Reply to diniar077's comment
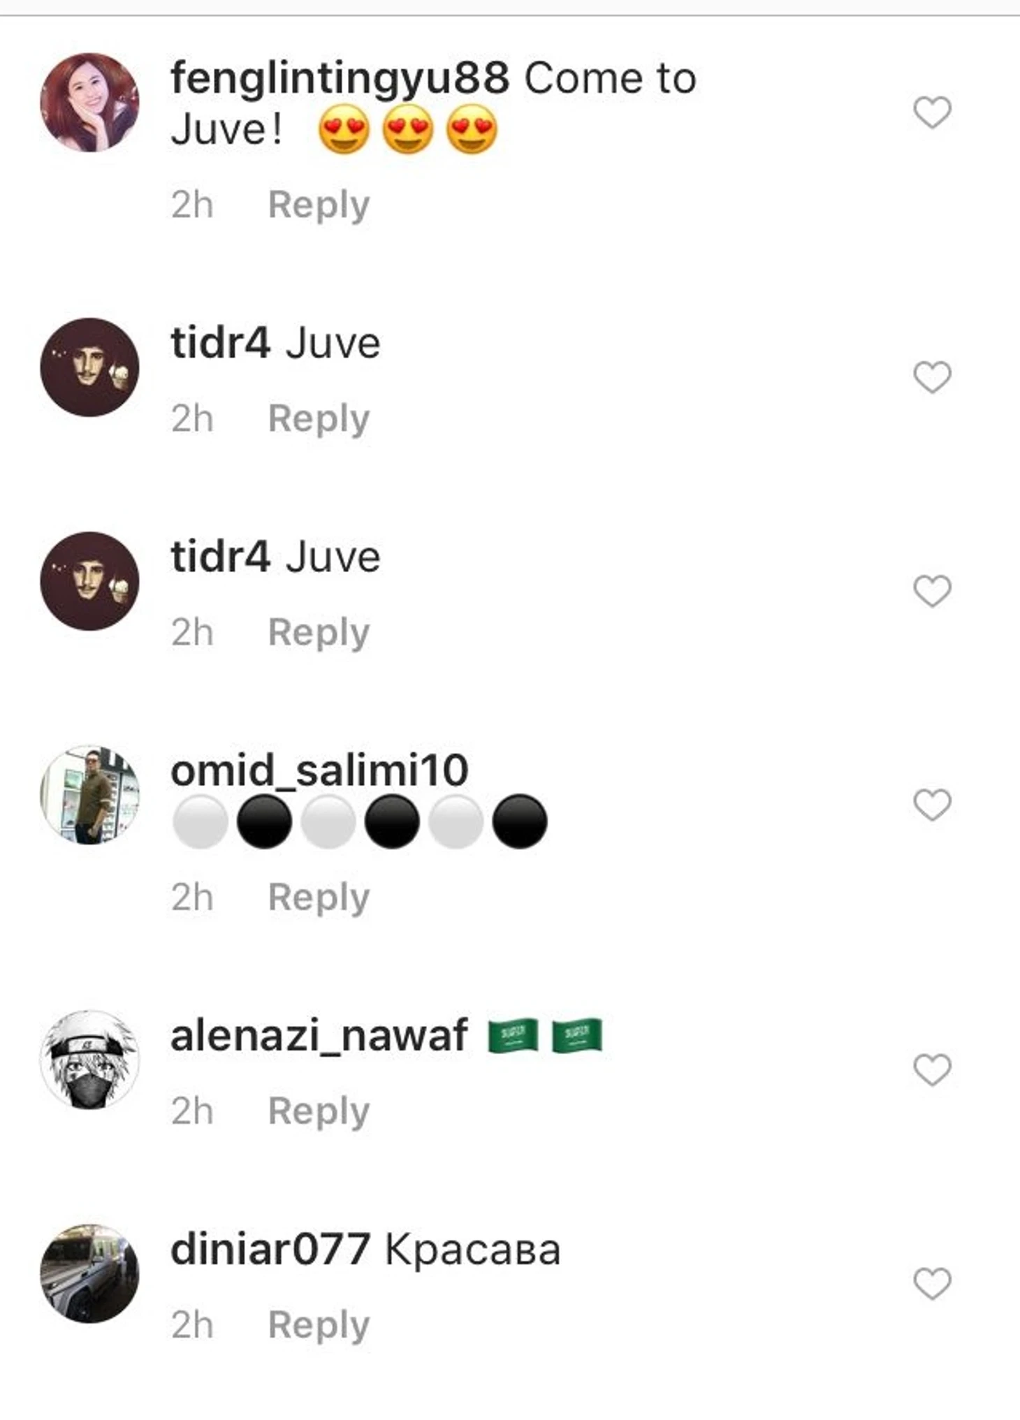This screenshot has width=1020, height=1420. [x=319, y=1325]
